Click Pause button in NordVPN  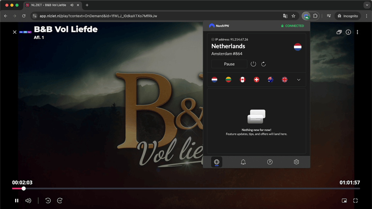229,64
